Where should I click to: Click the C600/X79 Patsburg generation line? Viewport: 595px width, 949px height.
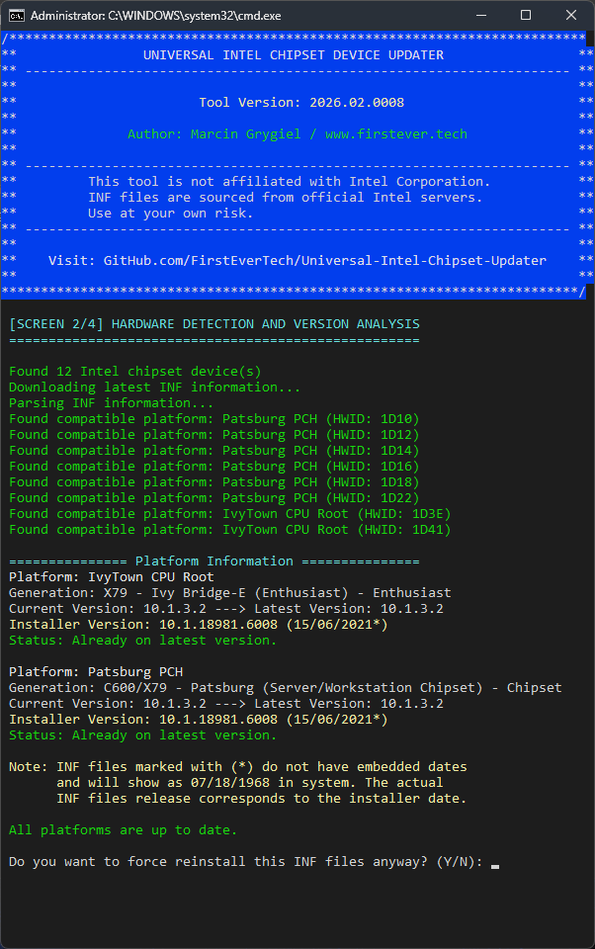285,688
